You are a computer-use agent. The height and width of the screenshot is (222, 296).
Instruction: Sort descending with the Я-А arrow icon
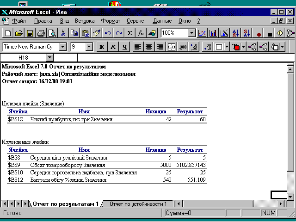tap(247, 33)
